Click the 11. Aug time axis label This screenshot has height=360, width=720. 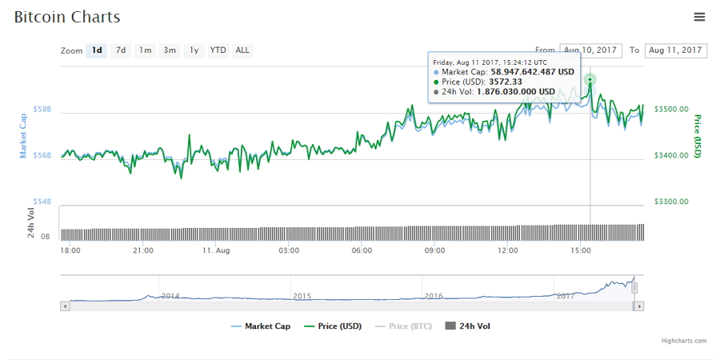216,250
